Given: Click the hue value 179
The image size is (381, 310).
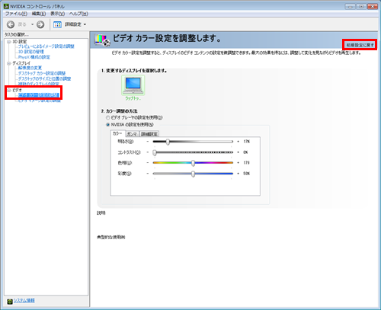Looking at the screenshot, I should click(246, 163).
